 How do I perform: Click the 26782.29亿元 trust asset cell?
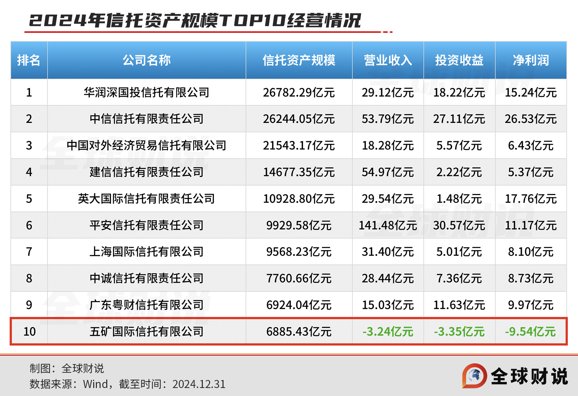click(299, 92)
